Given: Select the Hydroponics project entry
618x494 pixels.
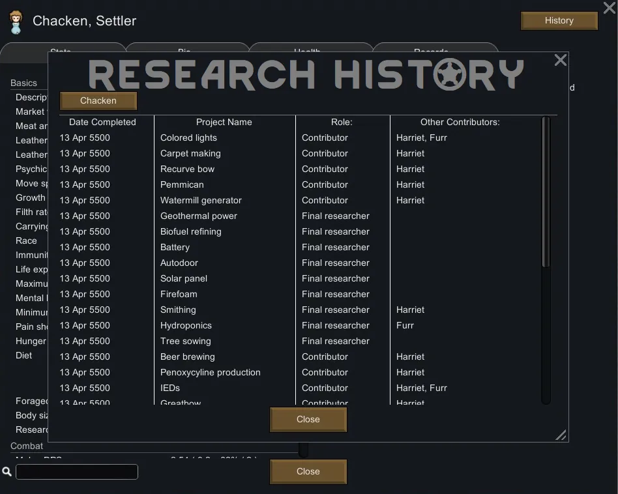Looking at the screenshot, I should (186, 325).
